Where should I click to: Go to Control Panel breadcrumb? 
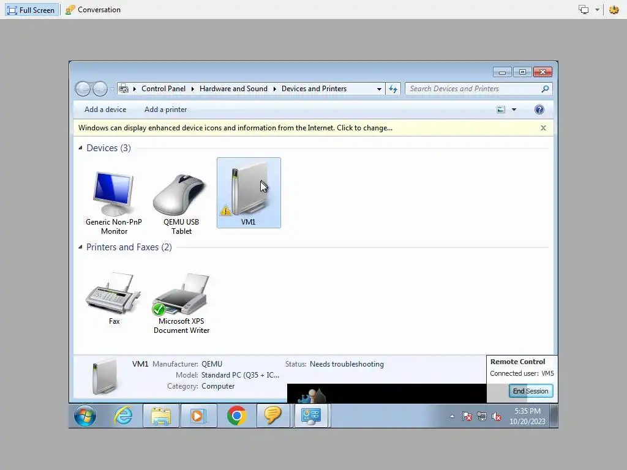pos(163,89)
